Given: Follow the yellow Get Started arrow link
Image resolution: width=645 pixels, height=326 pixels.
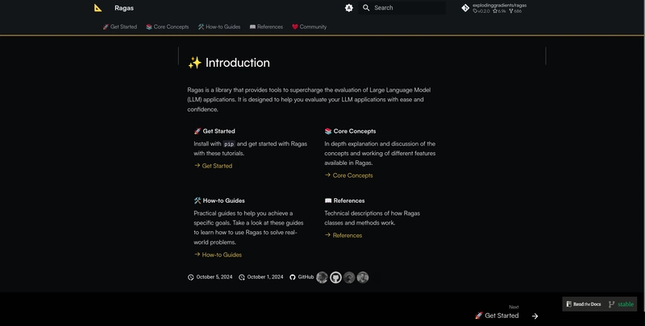Looking at the screenshot, I should pyautogui.click(x=213, y=166).
